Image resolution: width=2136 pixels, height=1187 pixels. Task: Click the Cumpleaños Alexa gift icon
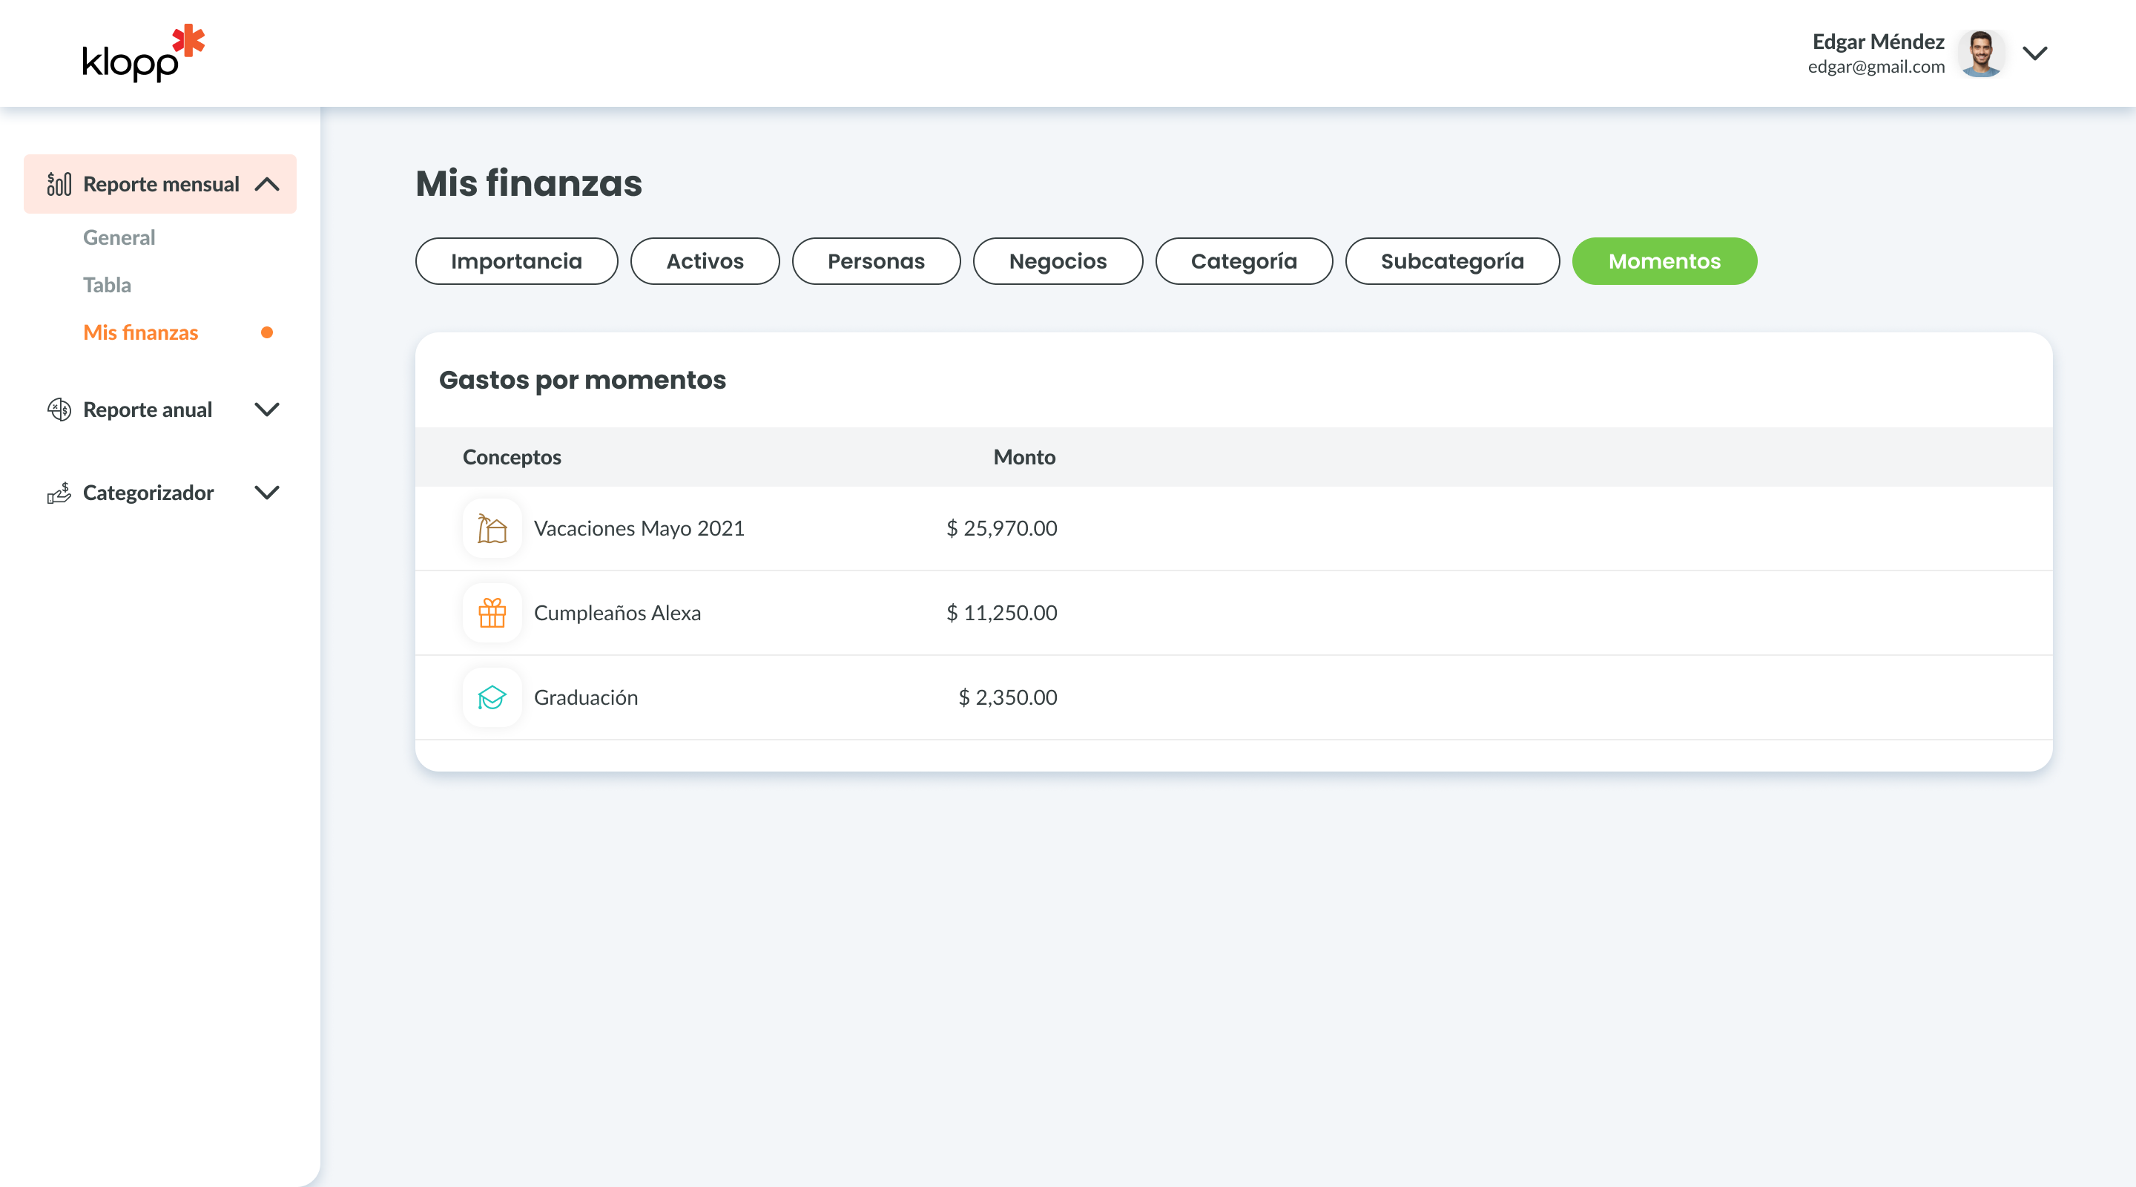(x=492, y=613)
